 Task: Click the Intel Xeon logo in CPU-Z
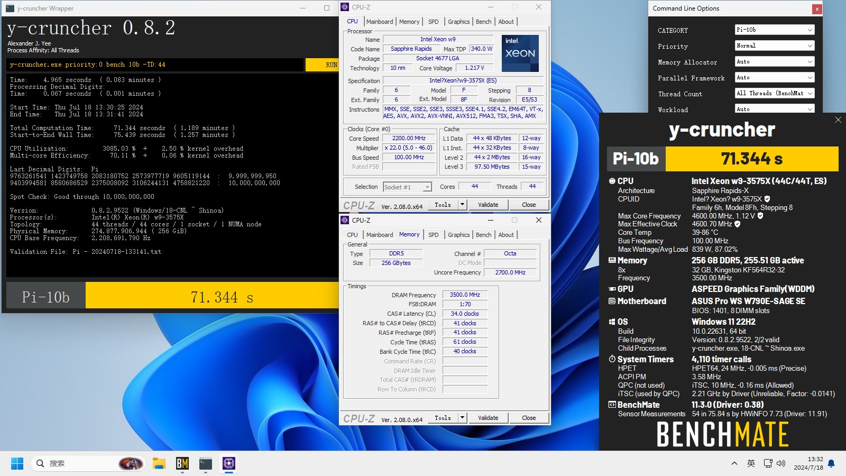pyautogui.click(x=520, y=53)
